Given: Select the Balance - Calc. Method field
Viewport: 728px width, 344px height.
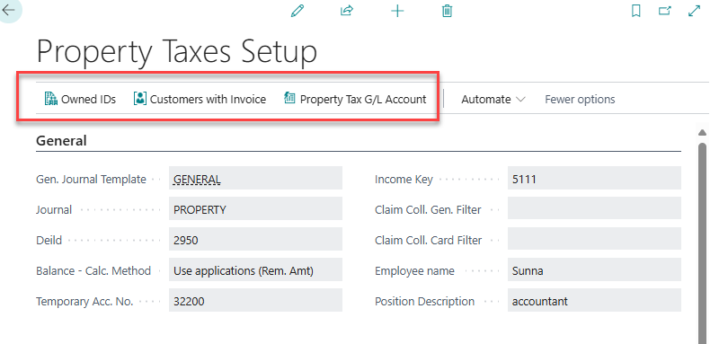Looking at the screenshot, I should tap(255, 270).
